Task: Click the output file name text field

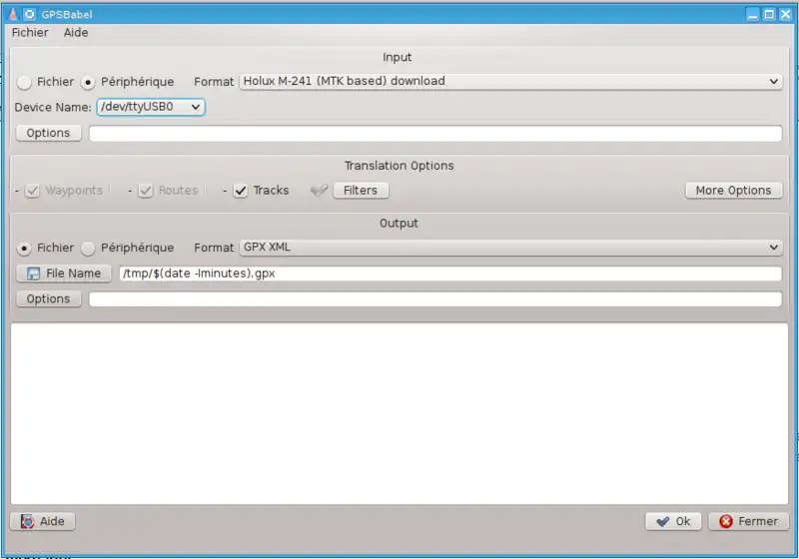Action: 449,274
